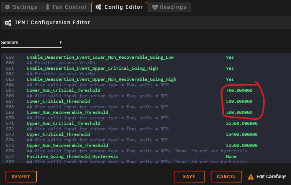Screen dimensions: 291x185
Task: Click the Possible values comment on line 660
Action: [x=61, y=63]
